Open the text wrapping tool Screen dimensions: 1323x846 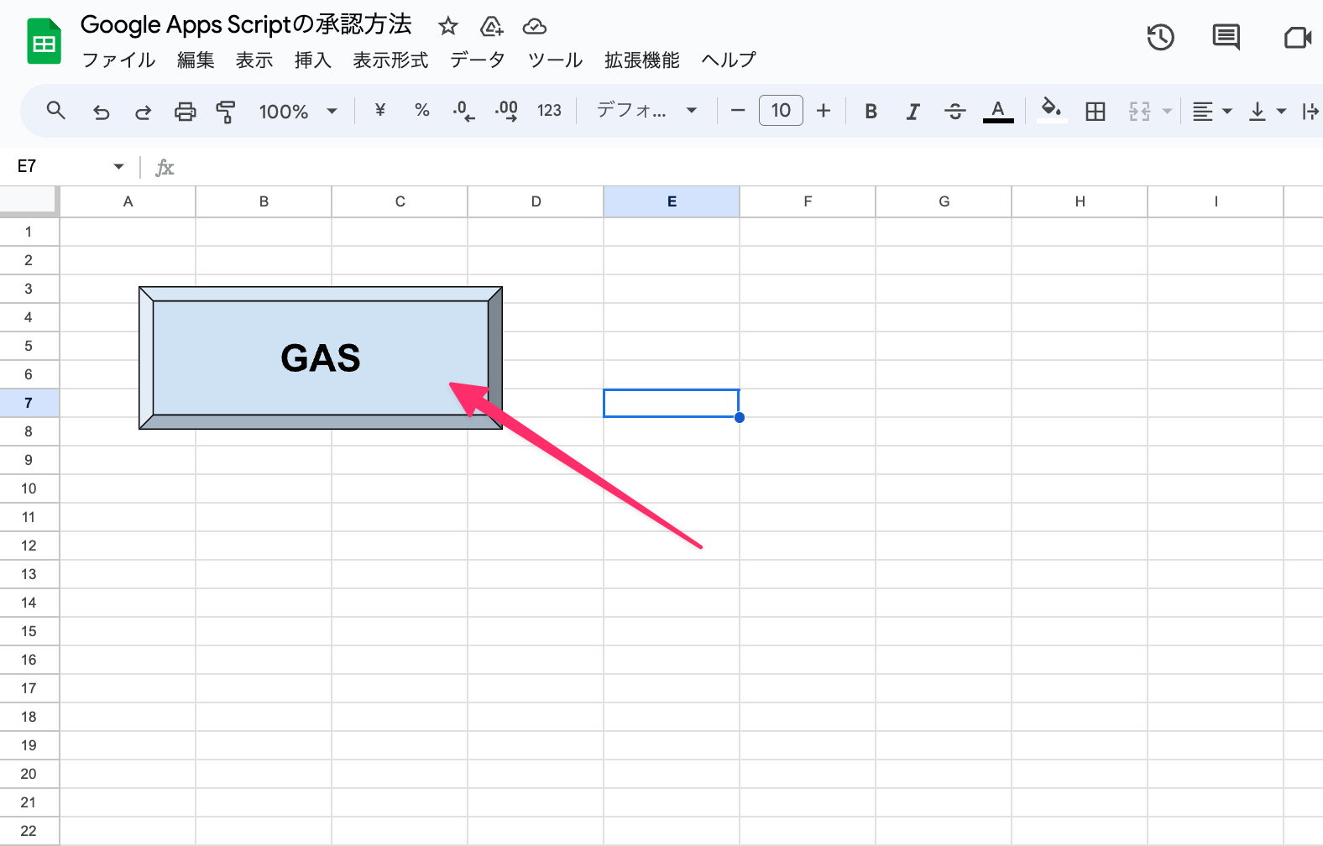pyautogui.click(x=1311, y=111)
